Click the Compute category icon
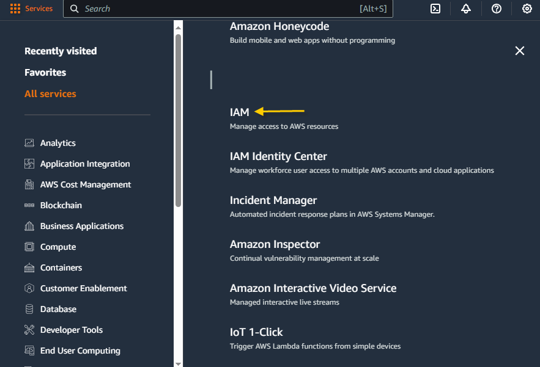The image size is (540, 367). tap(29, 247)
